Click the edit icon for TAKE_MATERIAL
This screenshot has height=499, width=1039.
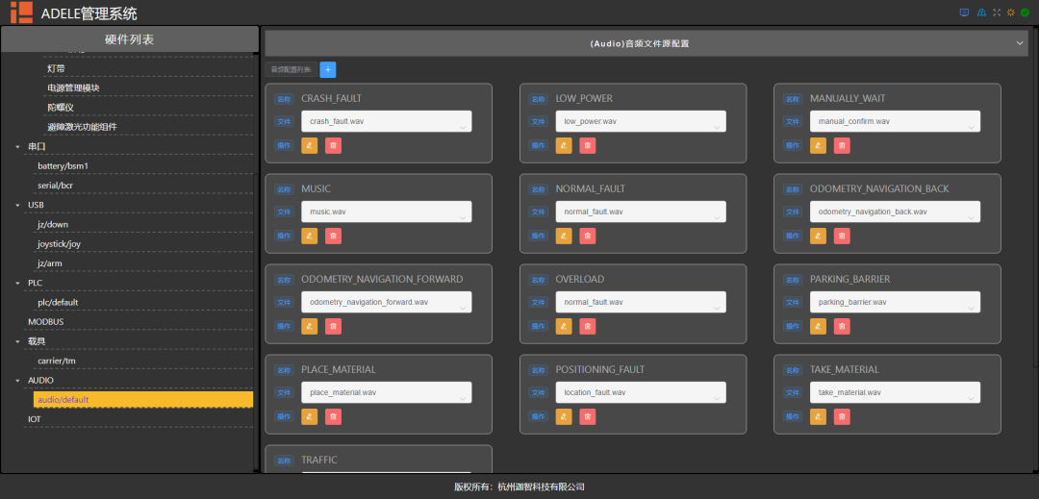point(819,416)
